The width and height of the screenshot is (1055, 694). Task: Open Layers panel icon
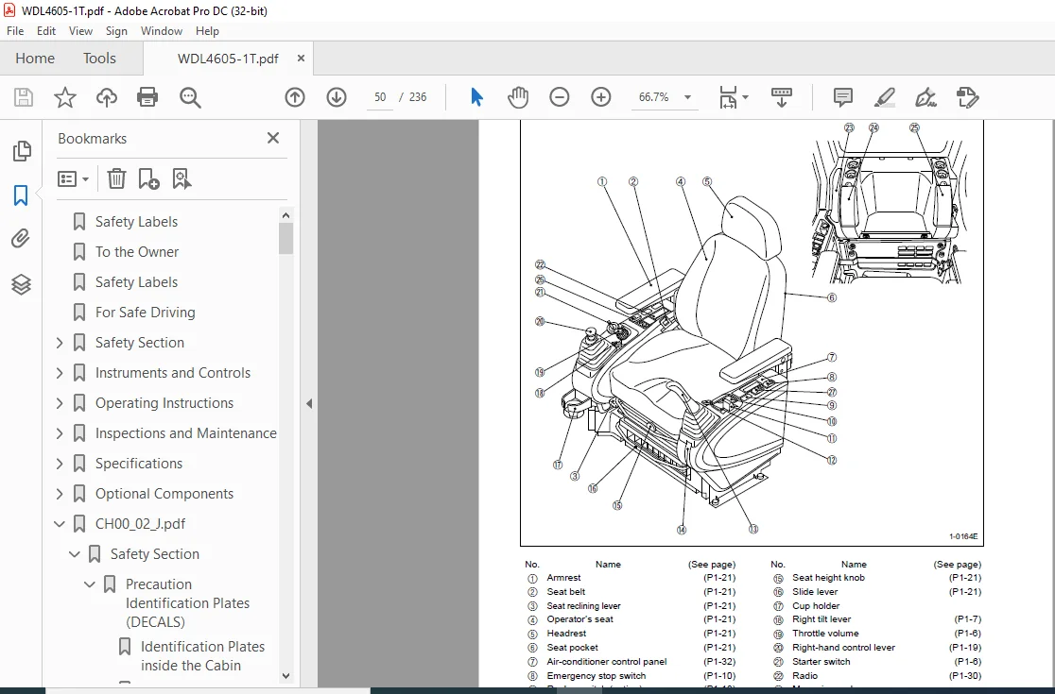click(21, 285)
